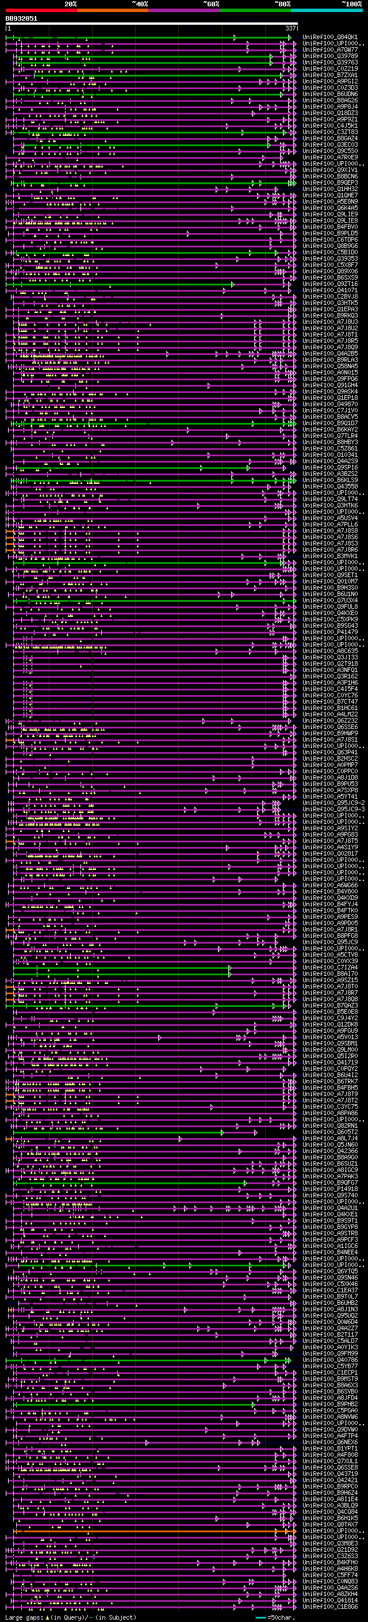
Task: Select the UniRef100_B9PHB2 label
Action: 330,1403
